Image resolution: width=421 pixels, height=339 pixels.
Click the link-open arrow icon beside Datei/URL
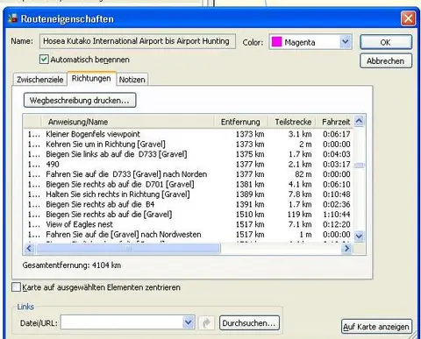(x=207, y=322)
